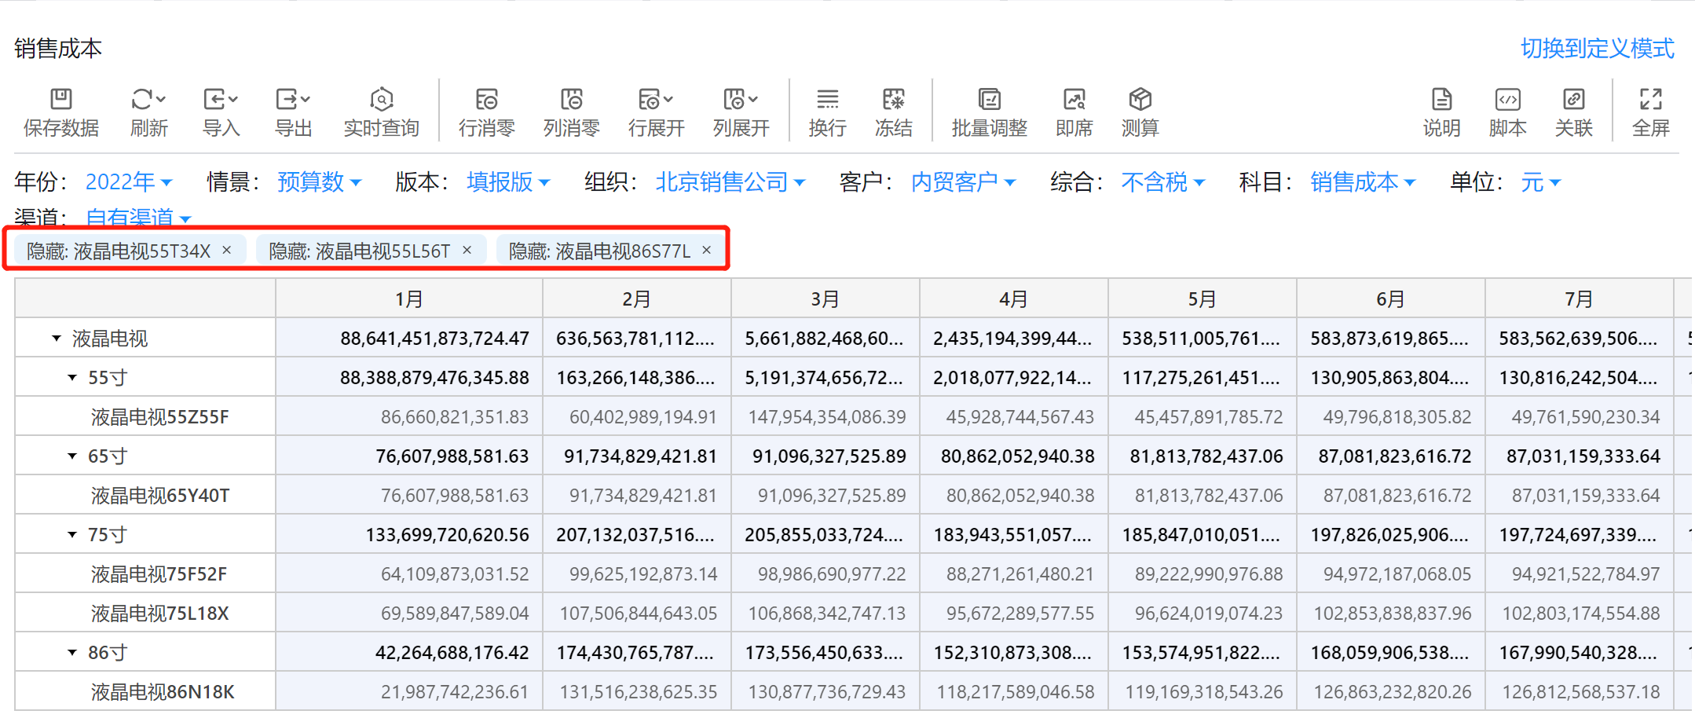Click the 切换到定义模式 link
The image size is (1695, 718).
click(x=1597, y=49)
